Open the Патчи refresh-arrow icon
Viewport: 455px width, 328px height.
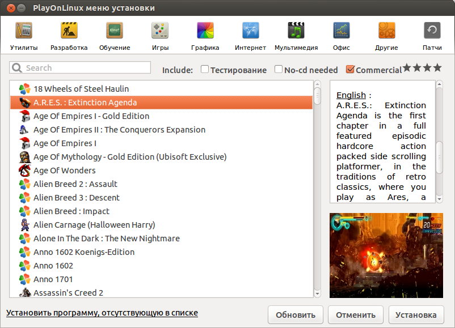pos(432,30)
